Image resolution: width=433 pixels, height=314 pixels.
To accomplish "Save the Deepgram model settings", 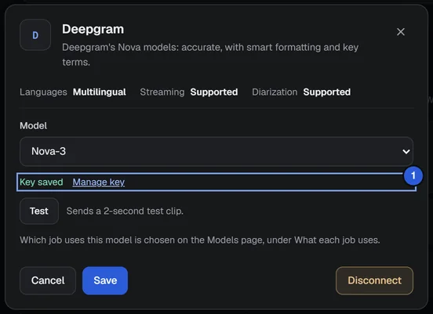I will pos(105,280).
